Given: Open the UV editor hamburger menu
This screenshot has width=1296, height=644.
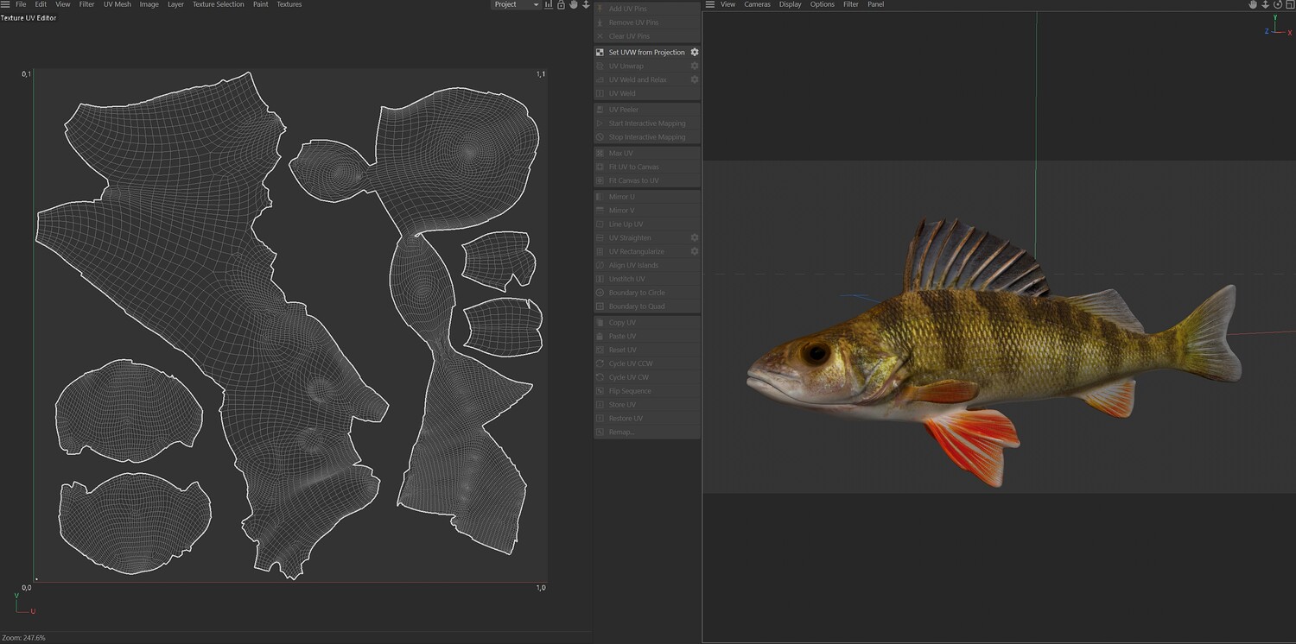Looking at the screenshot, I should [x=5, y=4].
